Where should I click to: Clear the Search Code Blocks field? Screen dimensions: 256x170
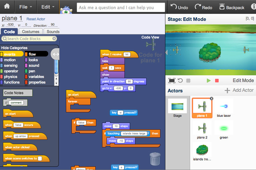click(x=54, y=39)
